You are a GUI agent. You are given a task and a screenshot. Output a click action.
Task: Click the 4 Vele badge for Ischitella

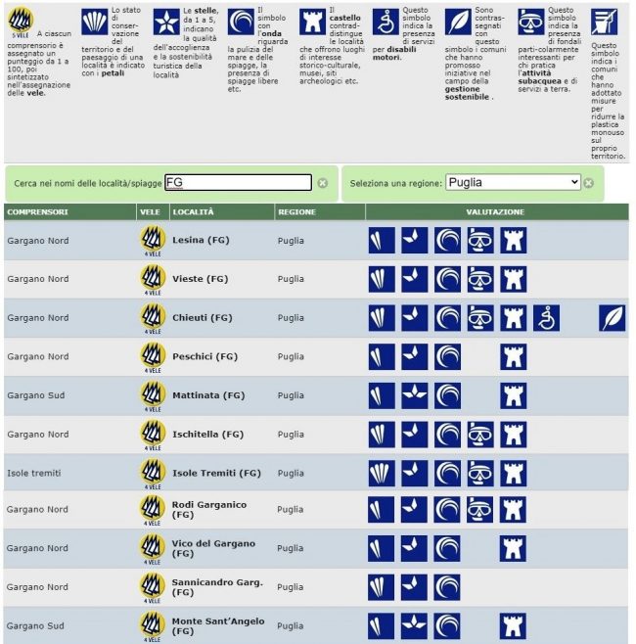coord(152,435)
